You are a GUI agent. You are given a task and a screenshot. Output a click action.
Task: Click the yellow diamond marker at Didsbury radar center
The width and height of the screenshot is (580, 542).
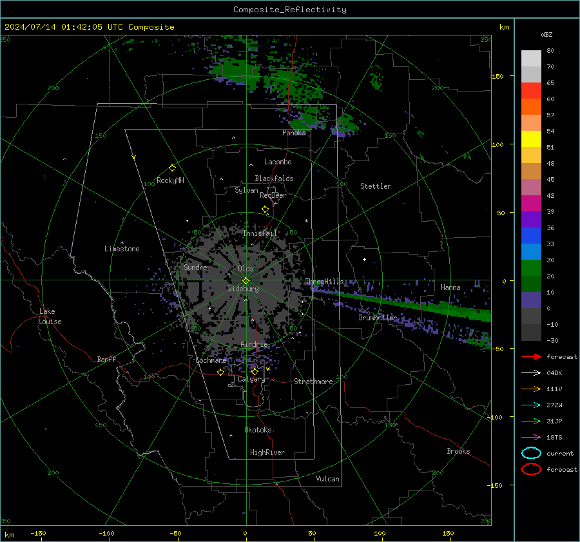click(x=246, y=280)
